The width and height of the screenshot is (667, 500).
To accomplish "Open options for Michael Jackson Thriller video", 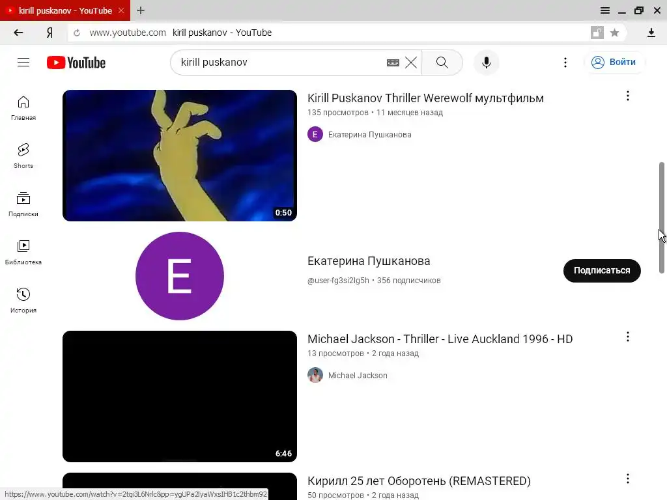I will pyautogui.click(x=627, y=337).
